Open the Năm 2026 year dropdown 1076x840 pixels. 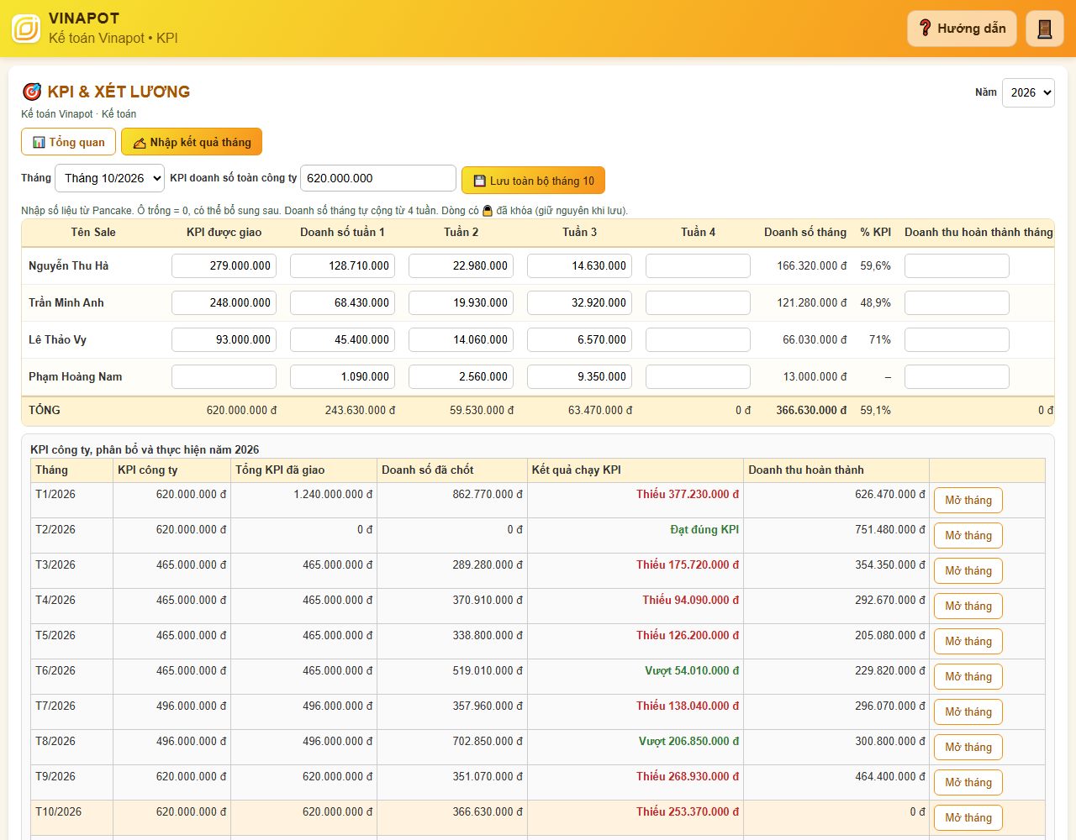coord(1028,92)
